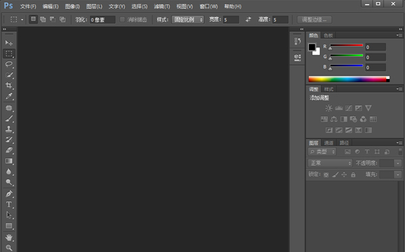Image resolution: width=405 pixels, height=252 pixels.
Task: Swap the width and height values
Action: tap(249, 20)
